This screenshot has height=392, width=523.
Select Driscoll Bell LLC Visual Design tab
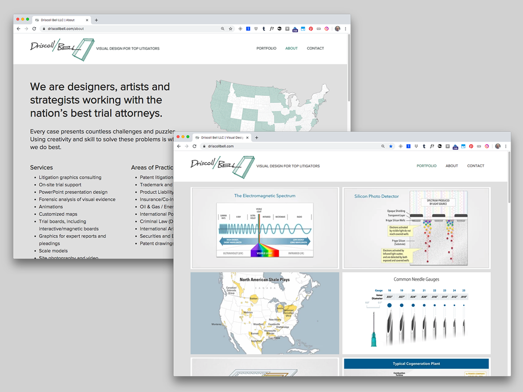(x=222, y=137)
